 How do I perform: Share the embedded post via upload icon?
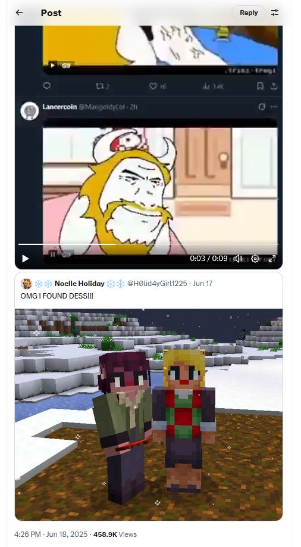(274, 86)
